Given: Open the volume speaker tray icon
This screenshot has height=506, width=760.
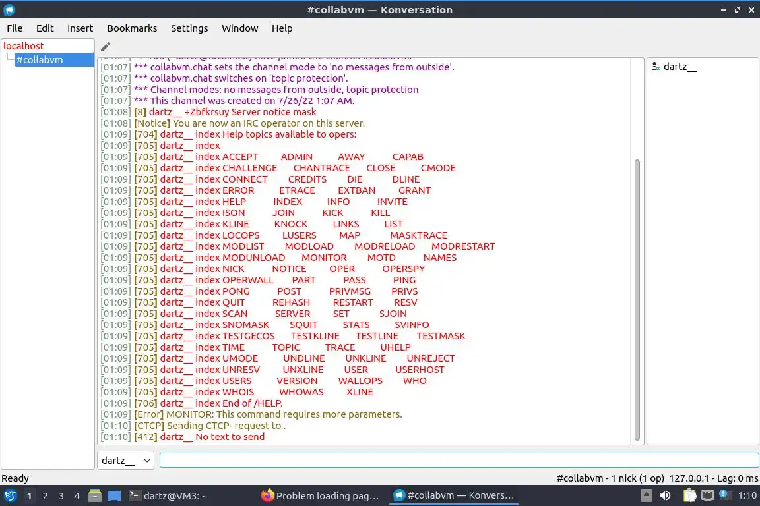Looking at the screenshot, I should pos(666,496).
